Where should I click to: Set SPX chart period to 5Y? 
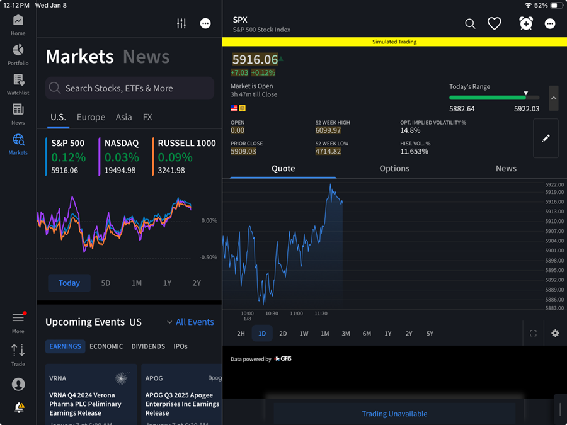[430, 334]
